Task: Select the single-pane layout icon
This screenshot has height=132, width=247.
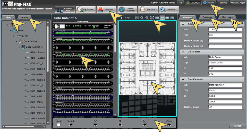Action: pyautogui.click(x=167, y=18)
